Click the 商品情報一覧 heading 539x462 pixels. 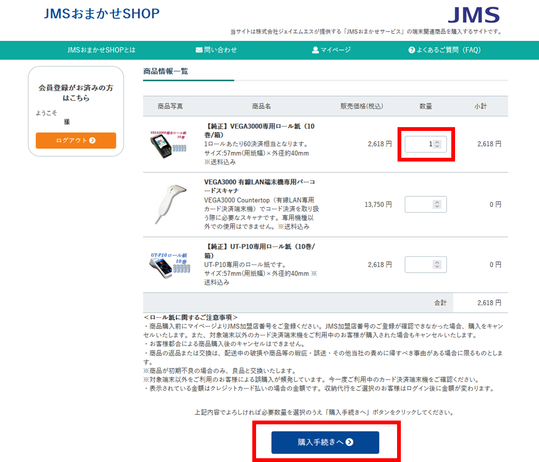click(x=166, y=72)
